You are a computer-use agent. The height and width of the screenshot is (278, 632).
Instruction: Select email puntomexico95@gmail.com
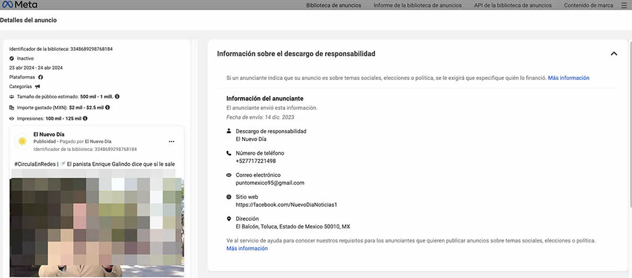coord(270,183)
